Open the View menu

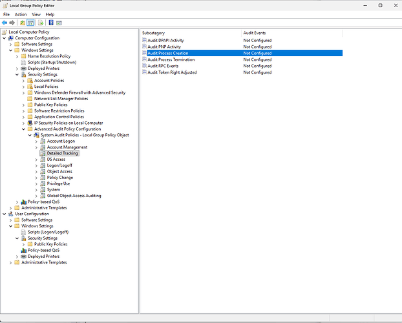[36, 14]
